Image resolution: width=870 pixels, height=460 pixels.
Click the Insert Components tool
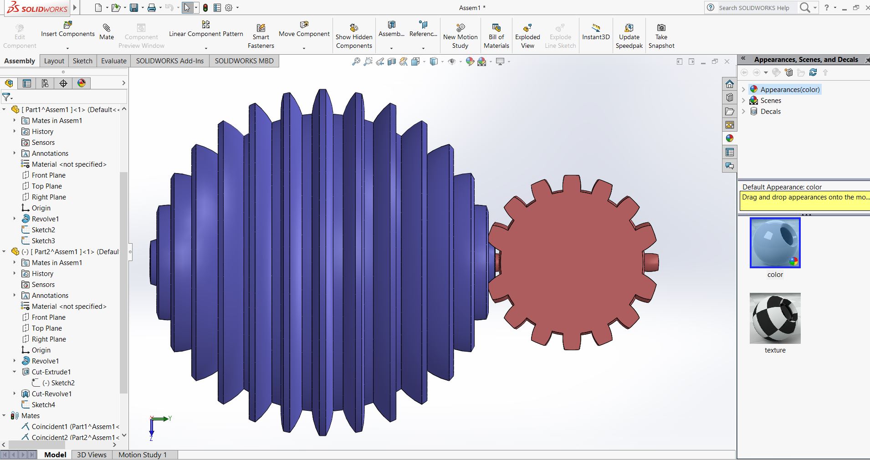[67, 29]
